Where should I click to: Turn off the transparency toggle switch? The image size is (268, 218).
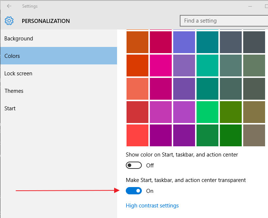(133, 191)
